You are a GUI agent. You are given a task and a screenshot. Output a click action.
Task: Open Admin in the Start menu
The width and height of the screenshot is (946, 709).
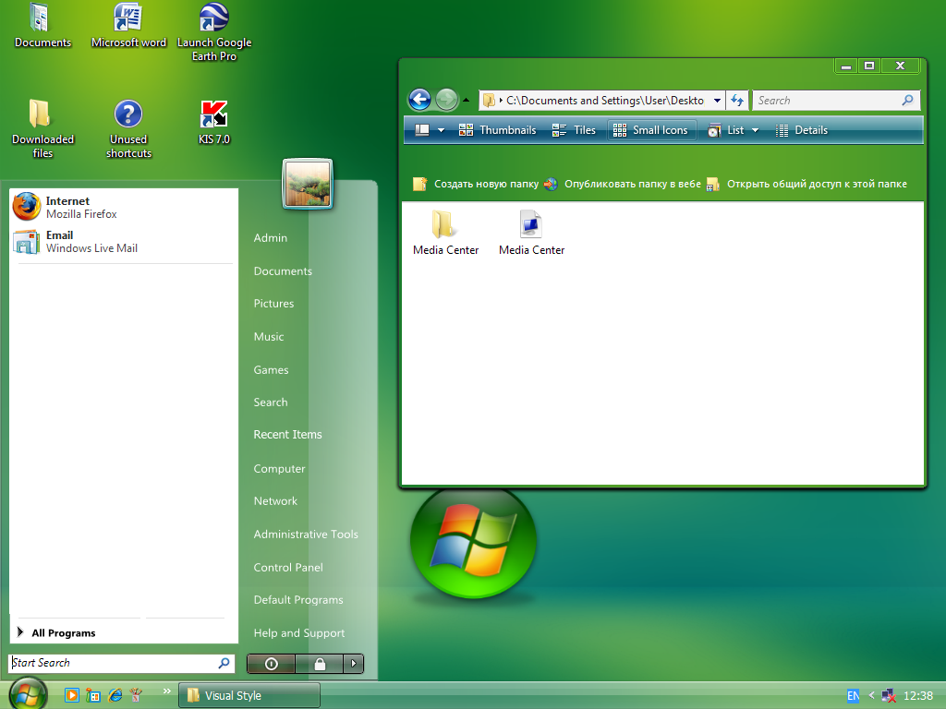point(271,237)
